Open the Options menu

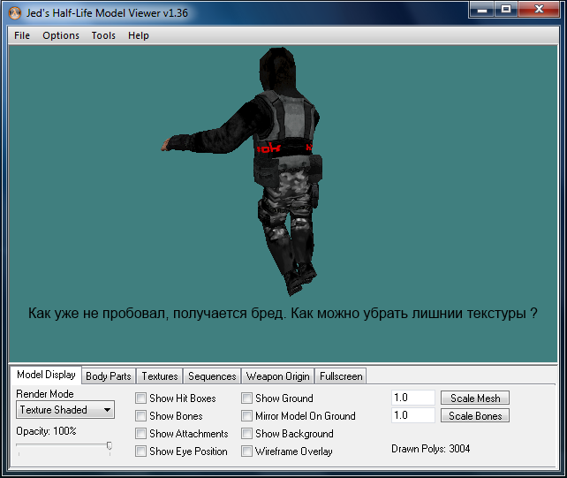click(x=61, y=35)
